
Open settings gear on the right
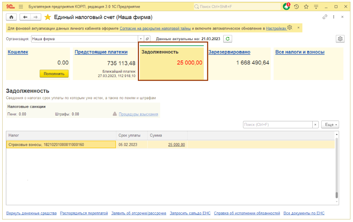tap(340, 39)
